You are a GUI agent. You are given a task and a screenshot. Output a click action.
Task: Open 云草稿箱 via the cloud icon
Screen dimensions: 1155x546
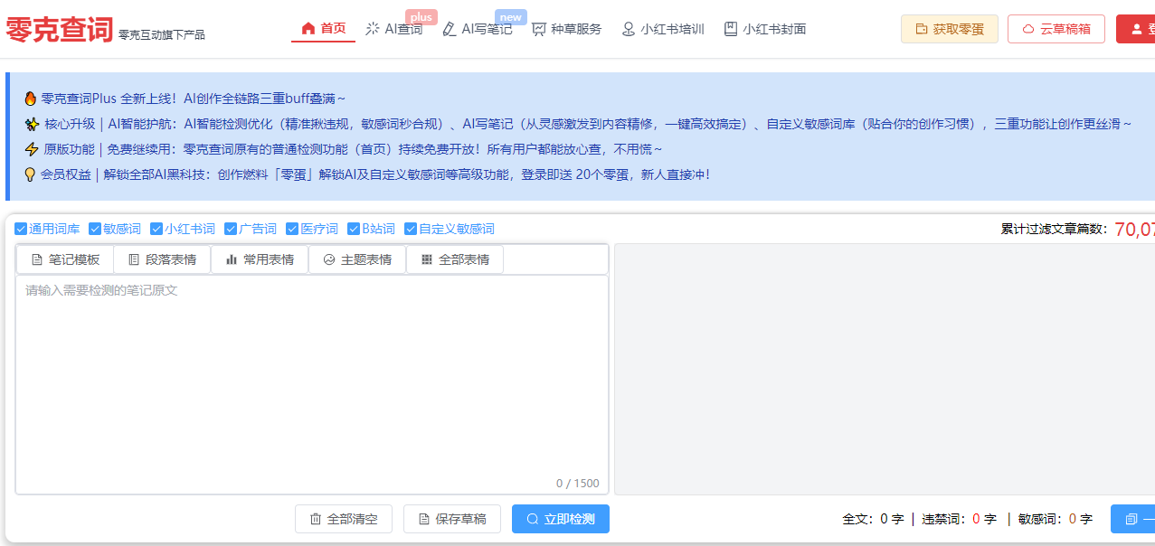pos(1027,28)
